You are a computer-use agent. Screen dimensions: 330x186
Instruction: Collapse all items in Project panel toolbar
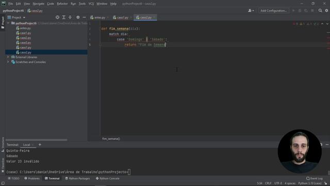[70, 18]
